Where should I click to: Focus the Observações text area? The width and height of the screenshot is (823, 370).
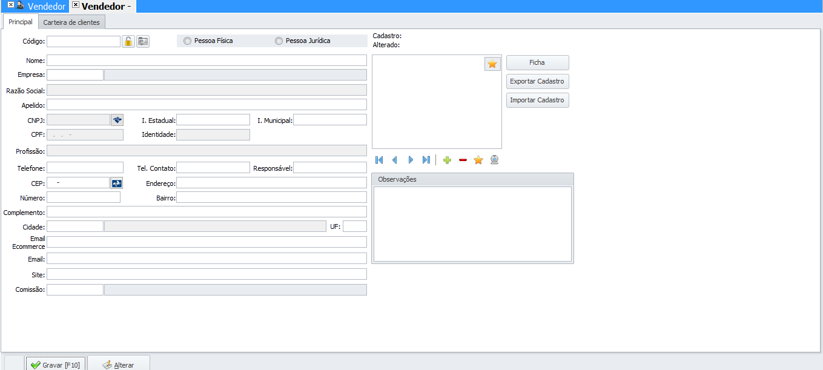(x=472, y=223)
